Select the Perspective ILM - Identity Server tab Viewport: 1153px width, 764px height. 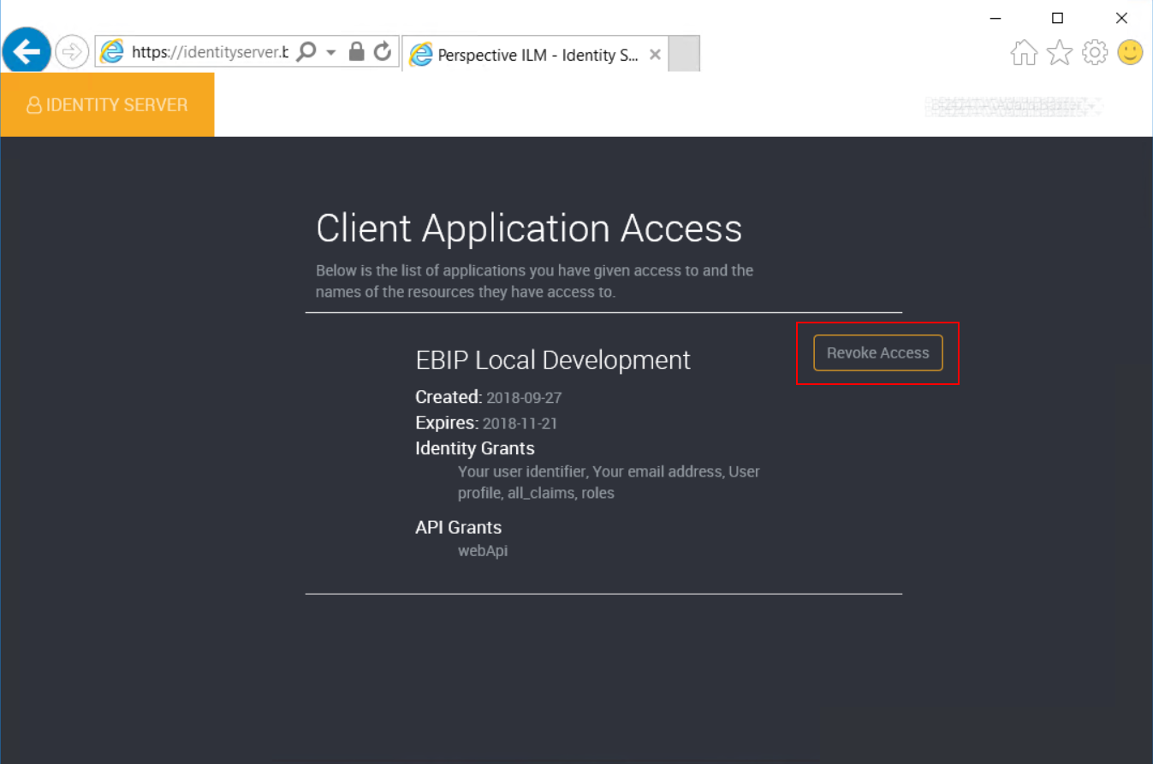pyautogui.click(x=535, y=55)
